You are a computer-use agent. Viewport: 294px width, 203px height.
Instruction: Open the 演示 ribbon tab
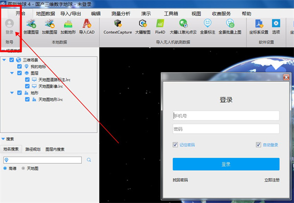tap(146, 14)
